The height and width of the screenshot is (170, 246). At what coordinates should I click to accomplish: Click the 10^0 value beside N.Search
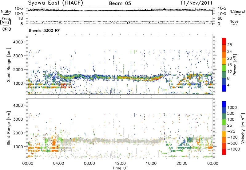coord(222,14)
